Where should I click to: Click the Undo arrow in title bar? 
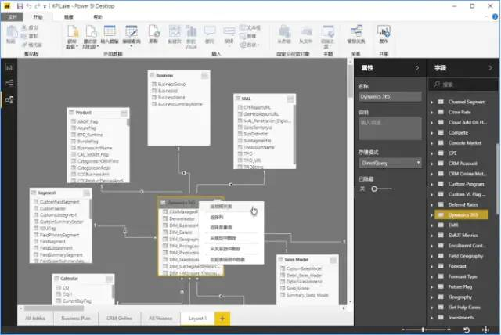tap(29, 6)
